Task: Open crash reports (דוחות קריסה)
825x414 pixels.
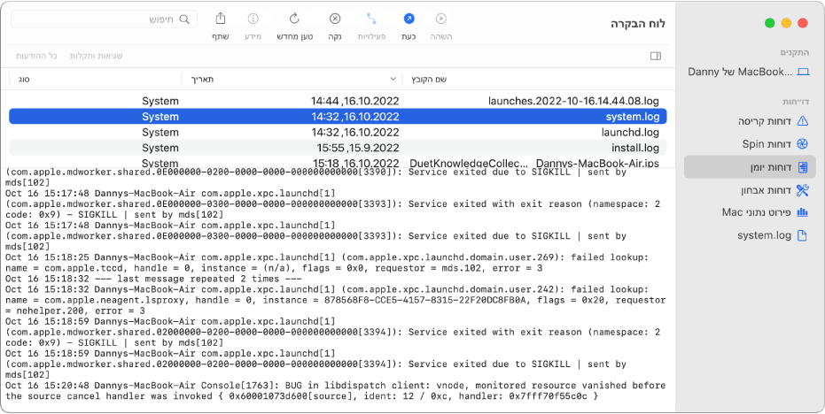Action: tap(750, 121)
